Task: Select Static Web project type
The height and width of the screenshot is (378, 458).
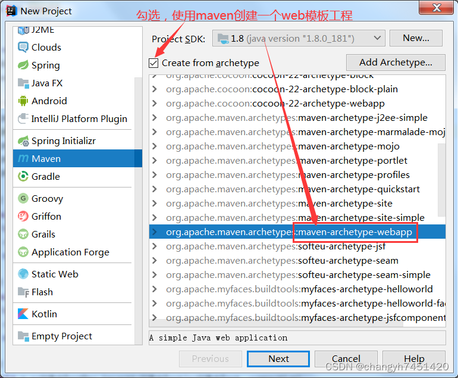Action: click(x=74, y=274)
